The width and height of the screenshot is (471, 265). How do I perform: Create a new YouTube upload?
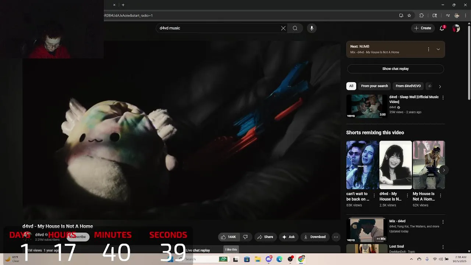coord(422,28)
